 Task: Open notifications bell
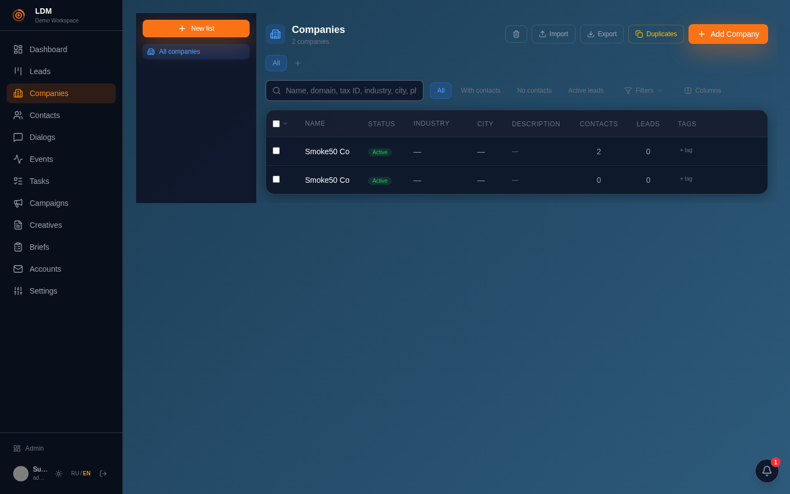click(x=767, y=471)
